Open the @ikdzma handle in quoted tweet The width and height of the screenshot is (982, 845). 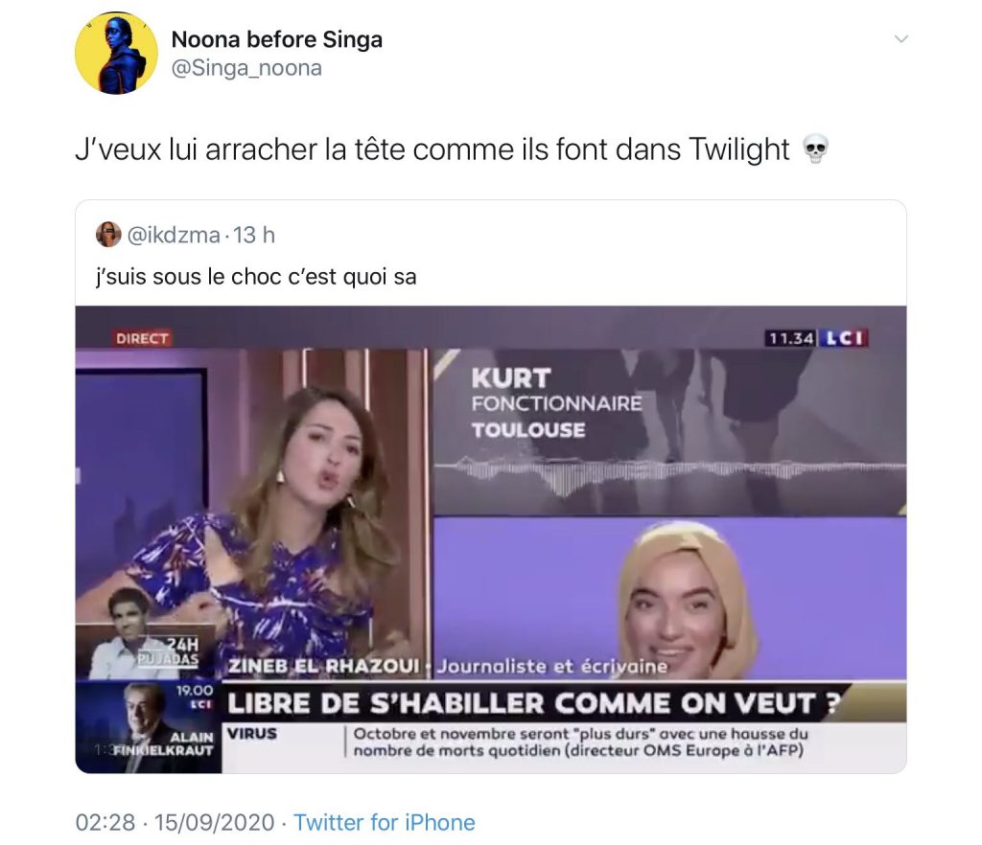174,235
